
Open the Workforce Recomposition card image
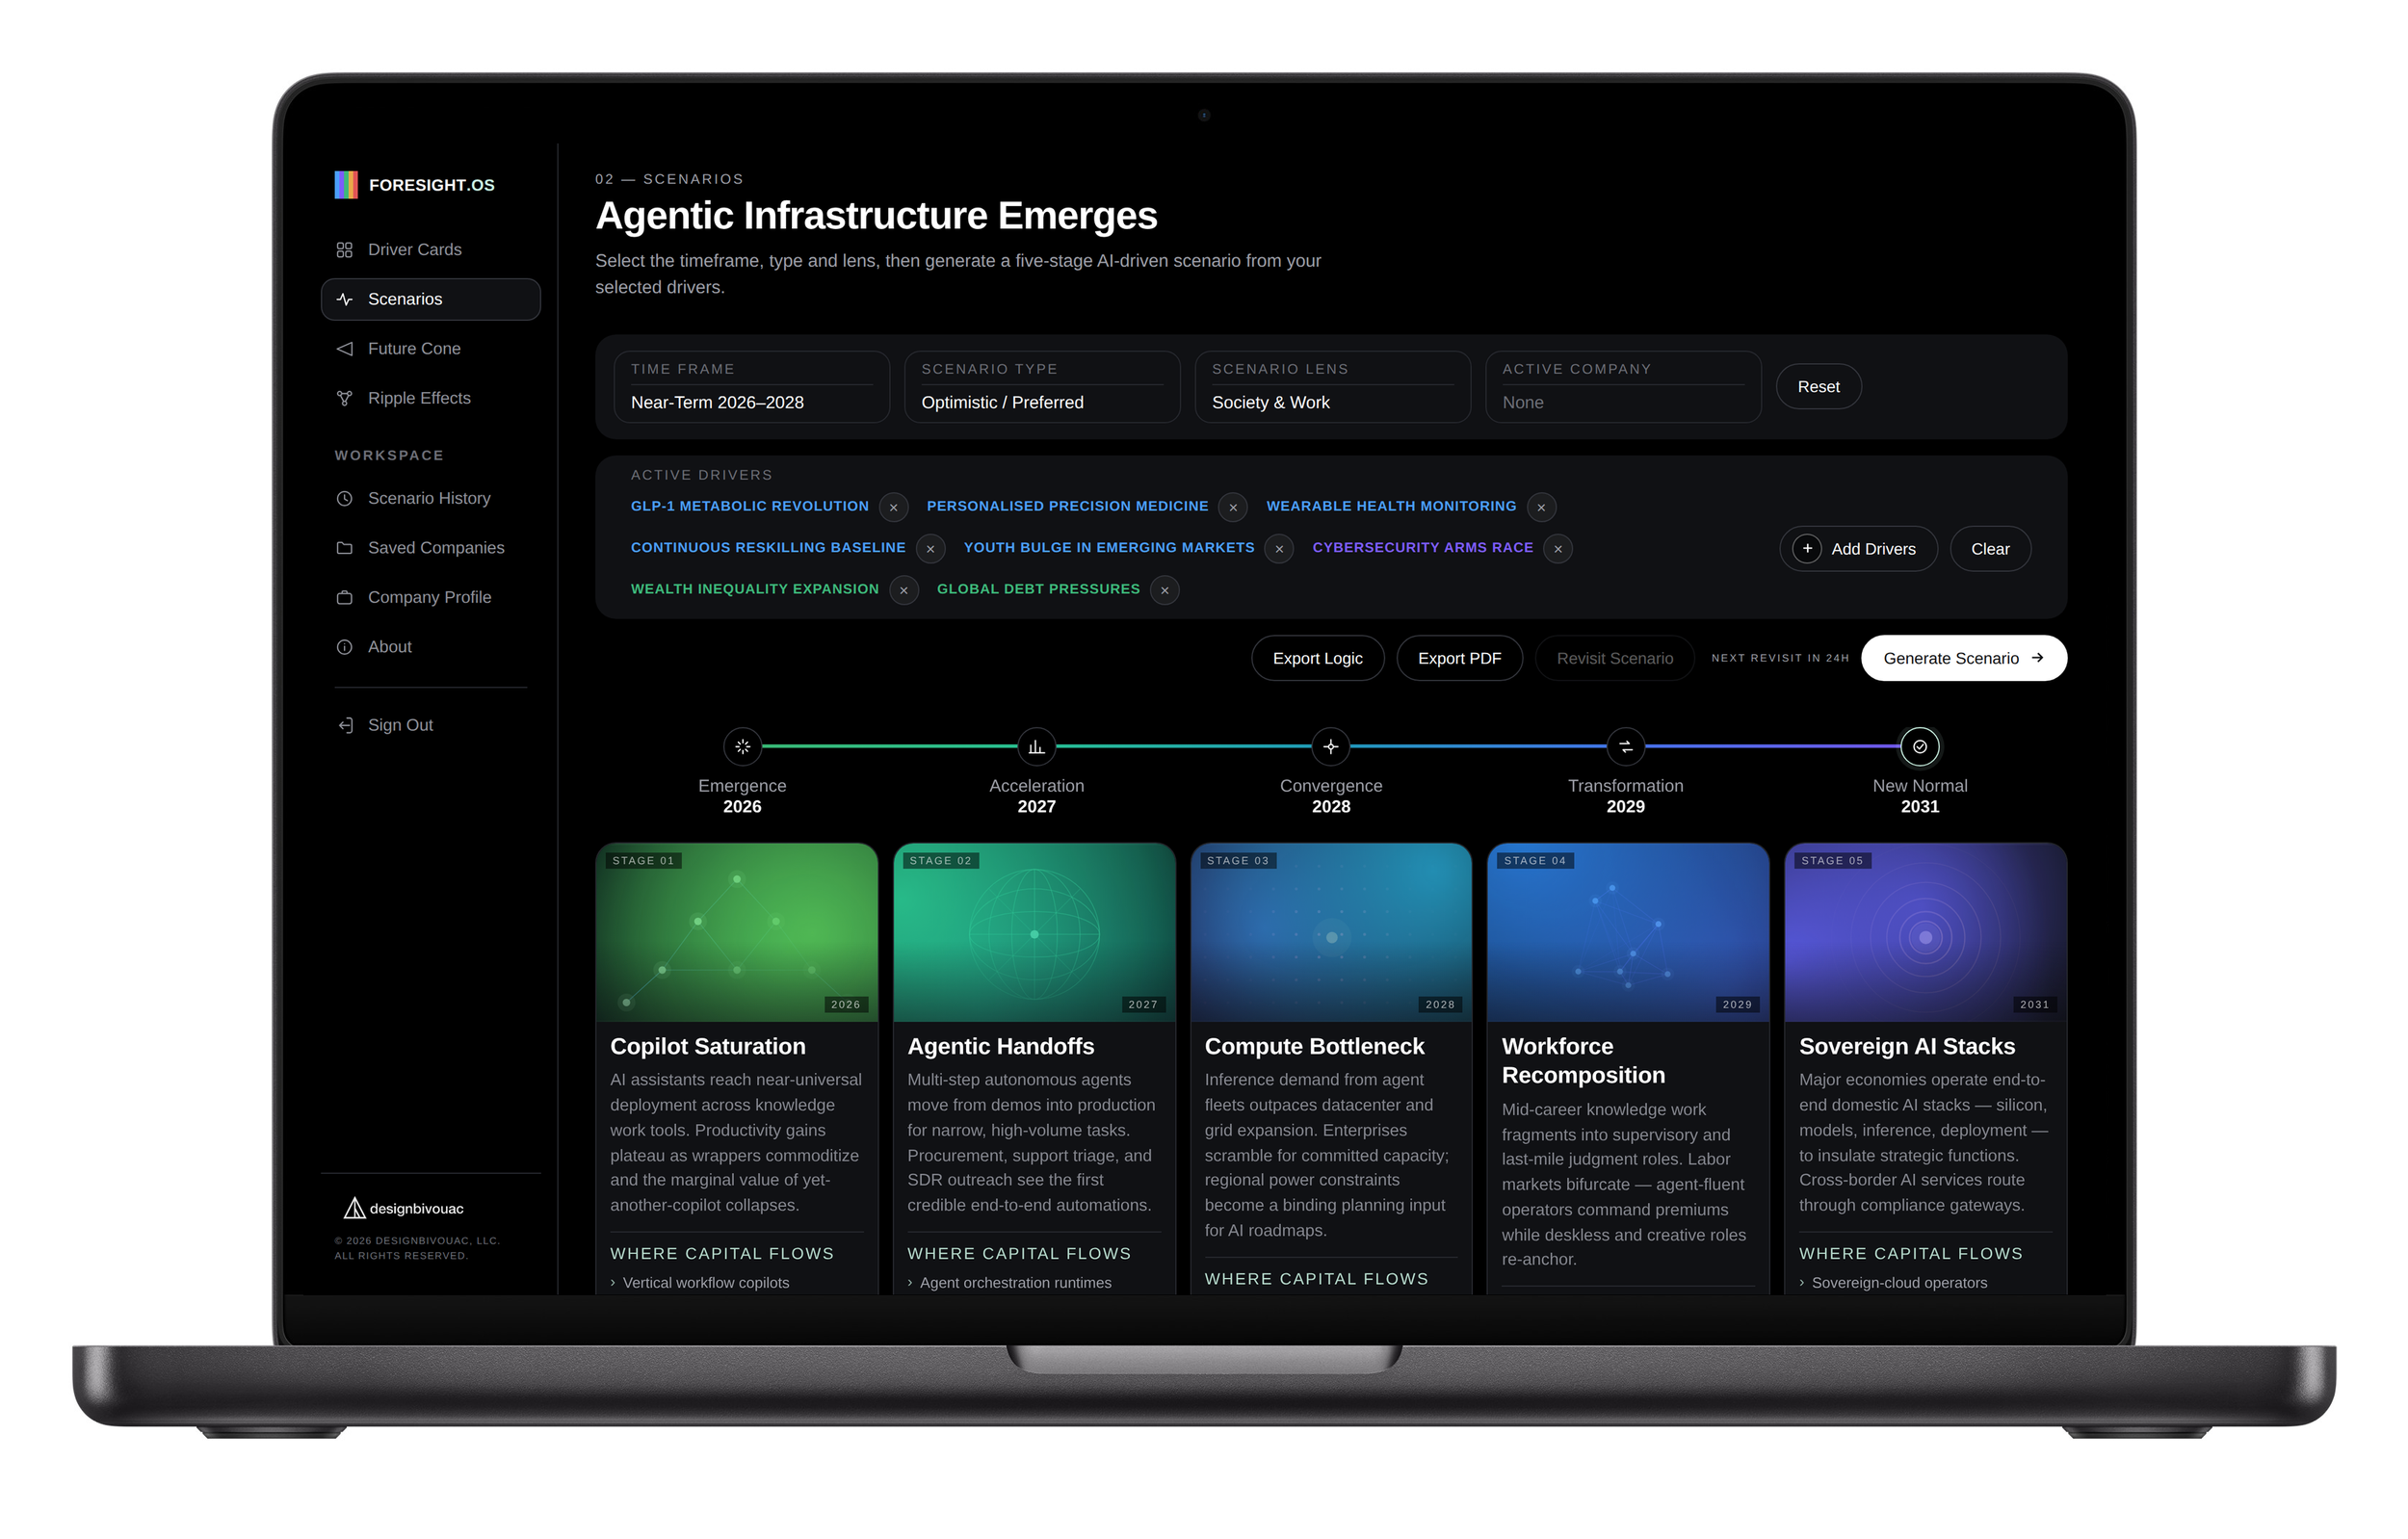pyautogui.click(x=1628, y=932)
